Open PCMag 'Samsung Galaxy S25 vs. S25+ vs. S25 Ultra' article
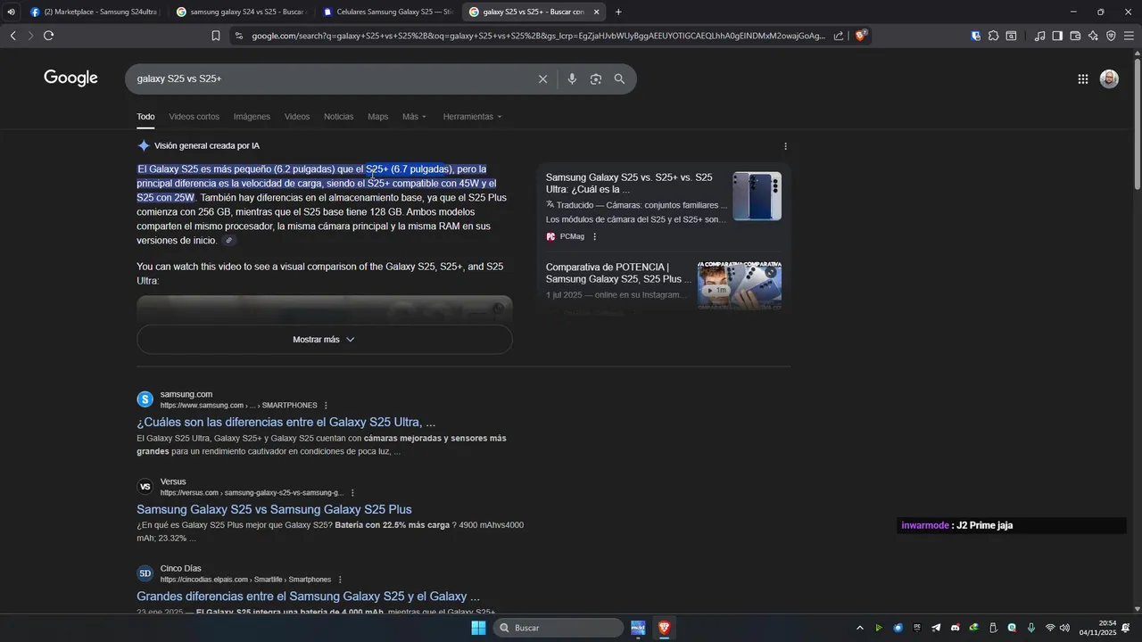The width and height of the screenshot is (1142, 642). (x=629, y=183)
